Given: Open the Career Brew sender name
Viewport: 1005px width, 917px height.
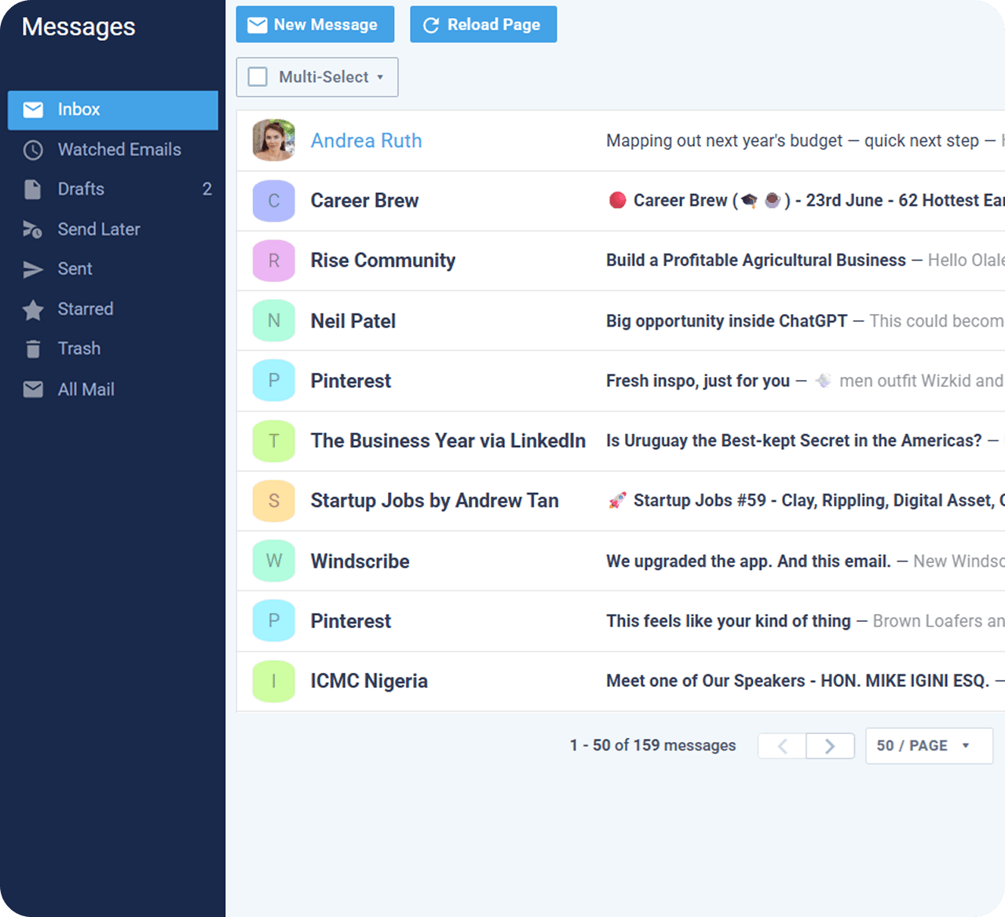Looking at the screenshot, I should coord(365,201).
